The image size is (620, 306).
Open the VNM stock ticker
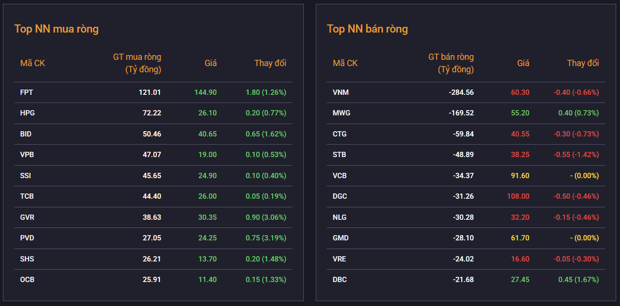coord(340,92)
